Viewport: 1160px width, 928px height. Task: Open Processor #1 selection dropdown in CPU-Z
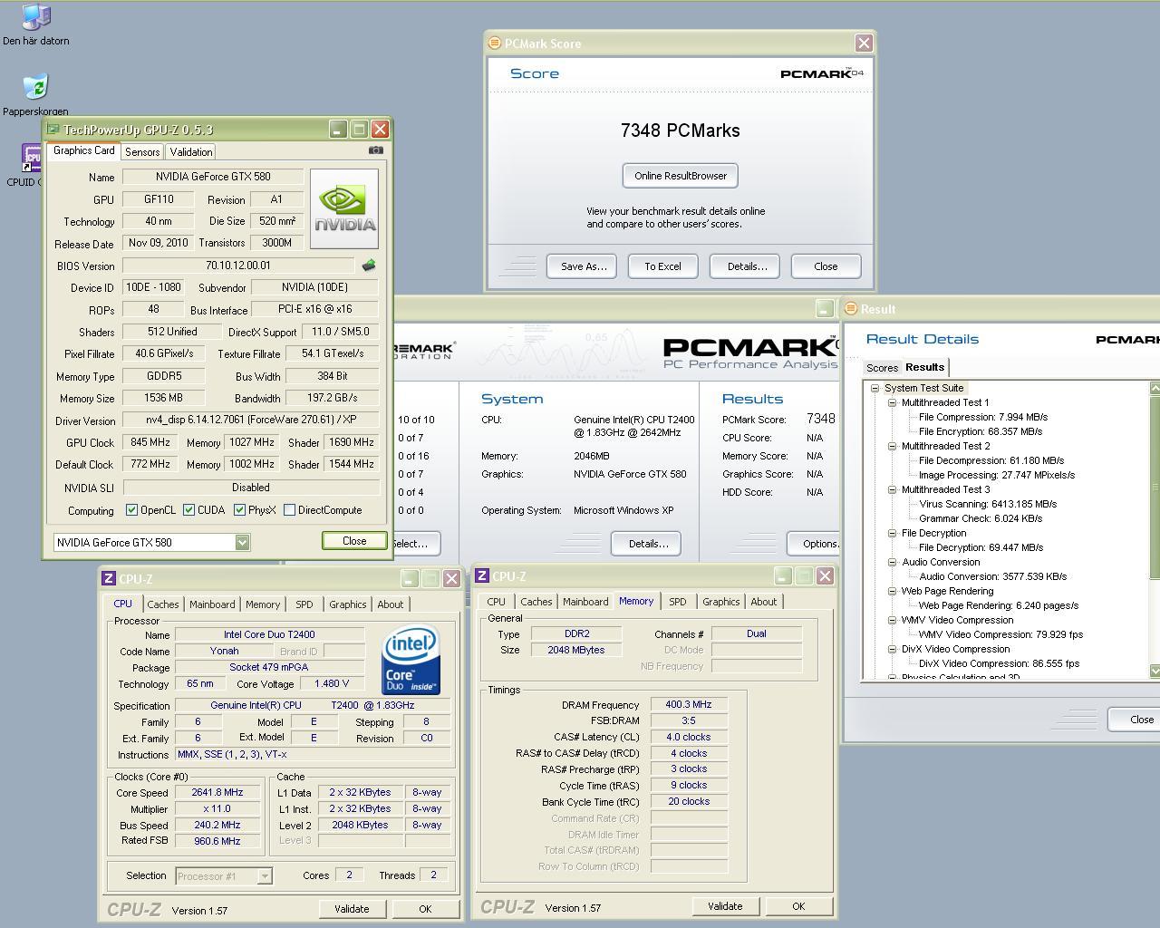click(265, 875)
